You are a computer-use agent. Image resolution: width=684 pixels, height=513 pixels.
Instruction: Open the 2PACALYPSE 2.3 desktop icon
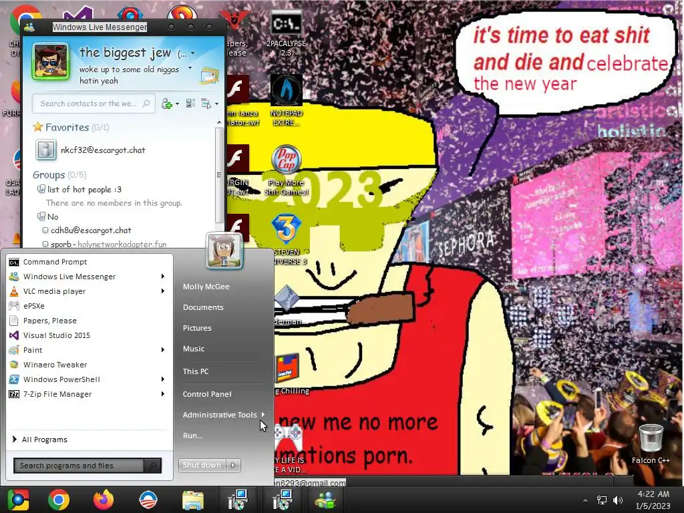[x=286, y=33]
